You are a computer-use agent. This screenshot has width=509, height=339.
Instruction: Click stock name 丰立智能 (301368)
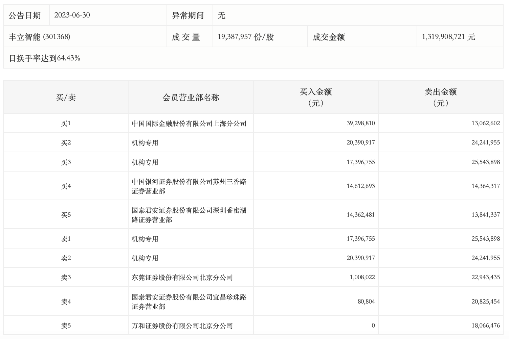tap(40, 37)
